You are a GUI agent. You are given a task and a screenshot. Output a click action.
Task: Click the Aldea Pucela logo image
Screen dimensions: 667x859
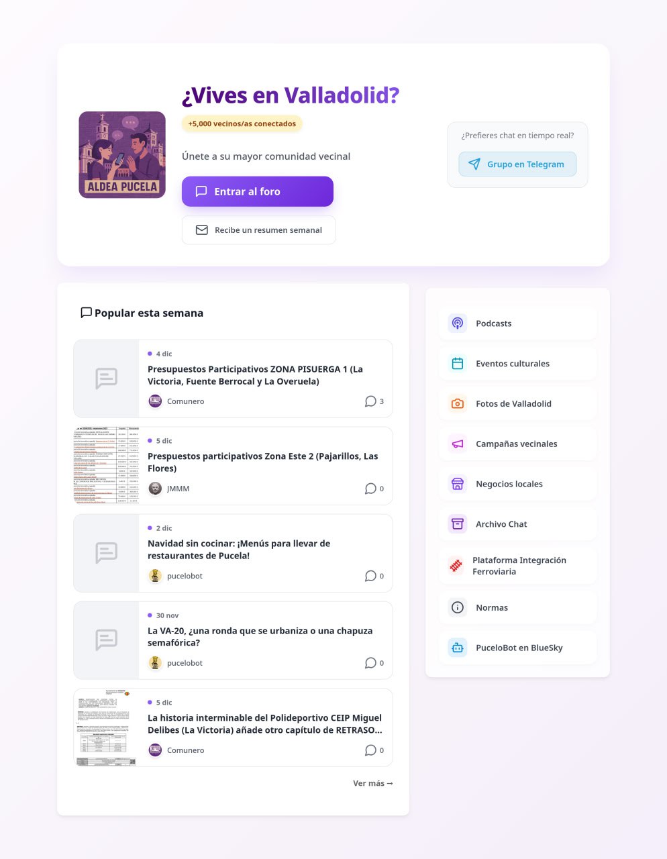pos(122,155)
